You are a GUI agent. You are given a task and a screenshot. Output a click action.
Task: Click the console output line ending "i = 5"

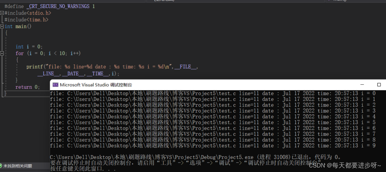coord(213,122)
